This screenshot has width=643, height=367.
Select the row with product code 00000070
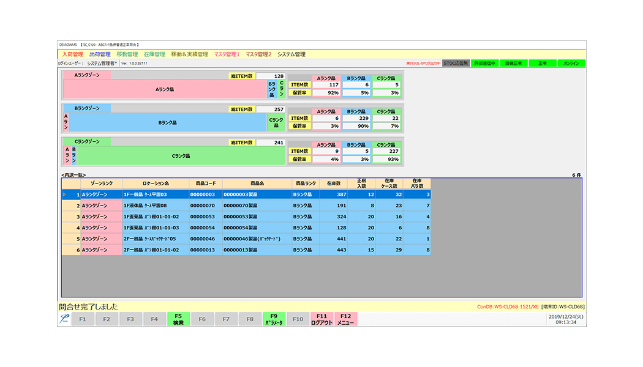click(246, 206)
